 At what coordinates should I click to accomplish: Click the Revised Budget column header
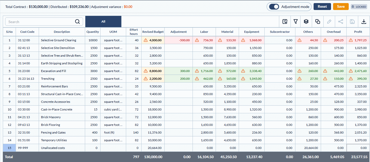coord(153,32)
